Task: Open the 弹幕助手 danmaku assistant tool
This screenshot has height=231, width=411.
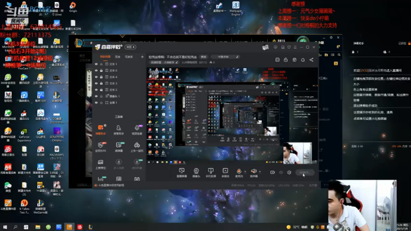Action: [x=101, y=130]
